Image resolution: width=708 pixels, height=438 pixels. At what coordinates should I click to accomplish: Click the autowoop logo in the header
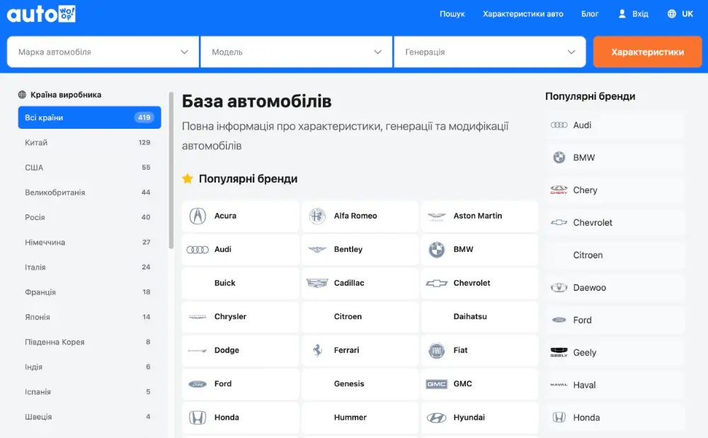tap(41, 14)
